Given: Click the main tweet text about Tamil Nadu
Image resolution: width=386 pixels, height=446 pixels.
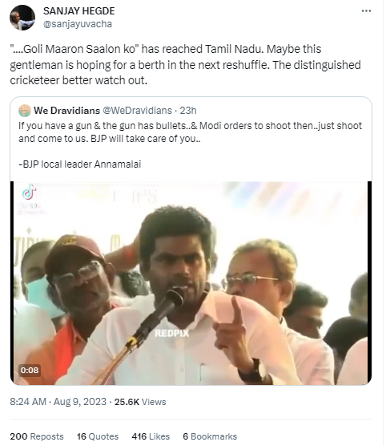Looking at the screenshot, I should pyautogui.click(x=185, y=64).
